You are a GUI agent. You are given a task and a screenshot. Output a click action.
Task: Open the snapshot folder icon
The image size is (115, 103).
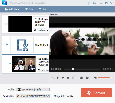point(87,78)
